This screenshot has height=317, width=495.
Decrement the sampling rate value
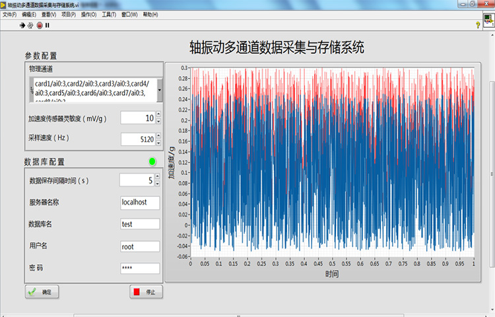point(158,142)
